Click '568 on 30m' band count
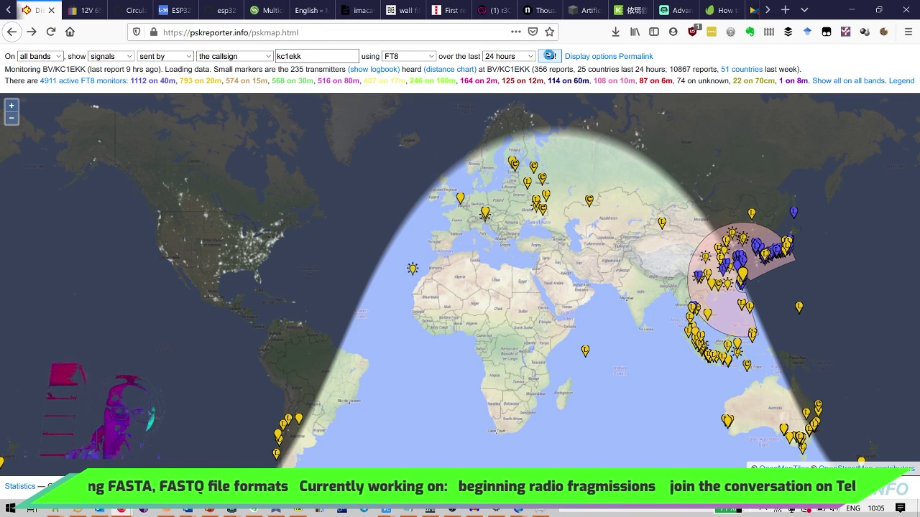Viewport: 920px width, 517px height. point(293,80)
